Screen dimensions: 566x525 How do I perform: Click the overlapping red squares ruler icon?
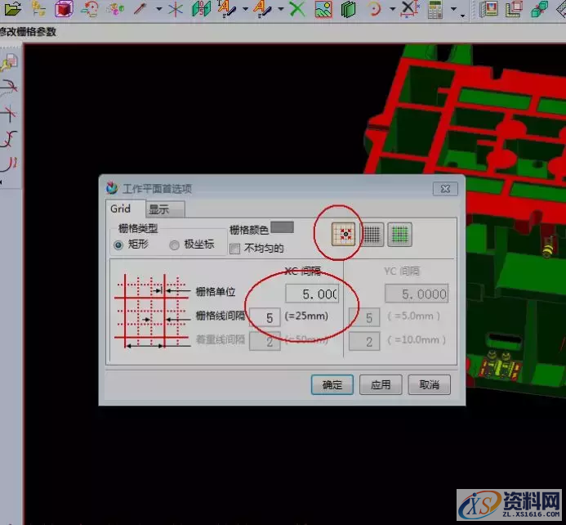tap(514, 9)
